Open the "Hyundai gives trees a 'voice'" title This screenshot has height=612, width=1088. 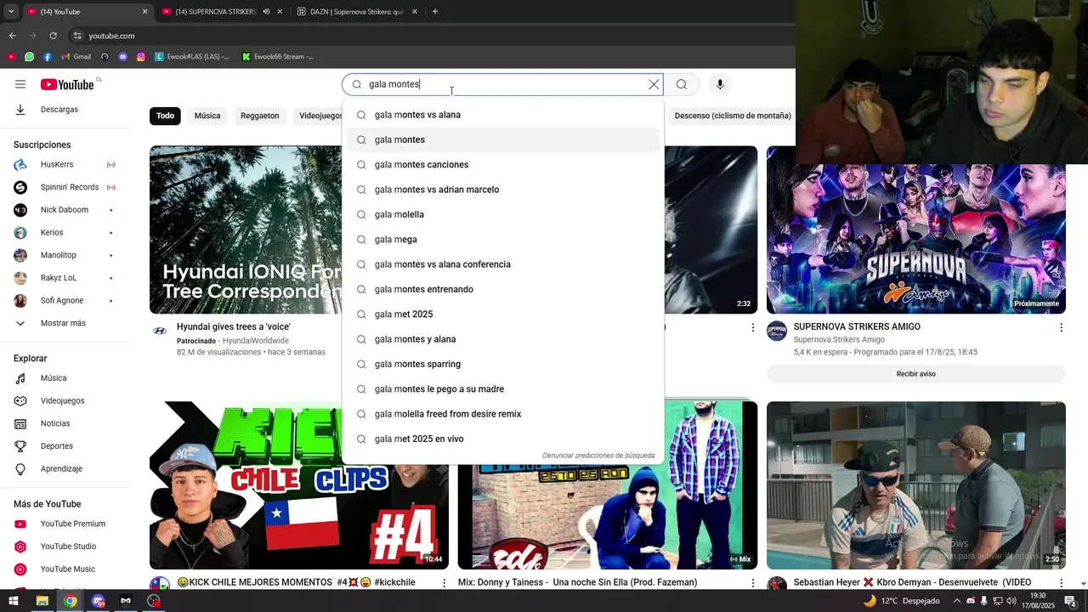(234, 326)
